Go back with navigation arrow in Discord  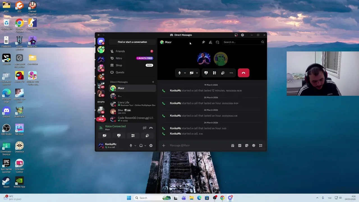99,35
